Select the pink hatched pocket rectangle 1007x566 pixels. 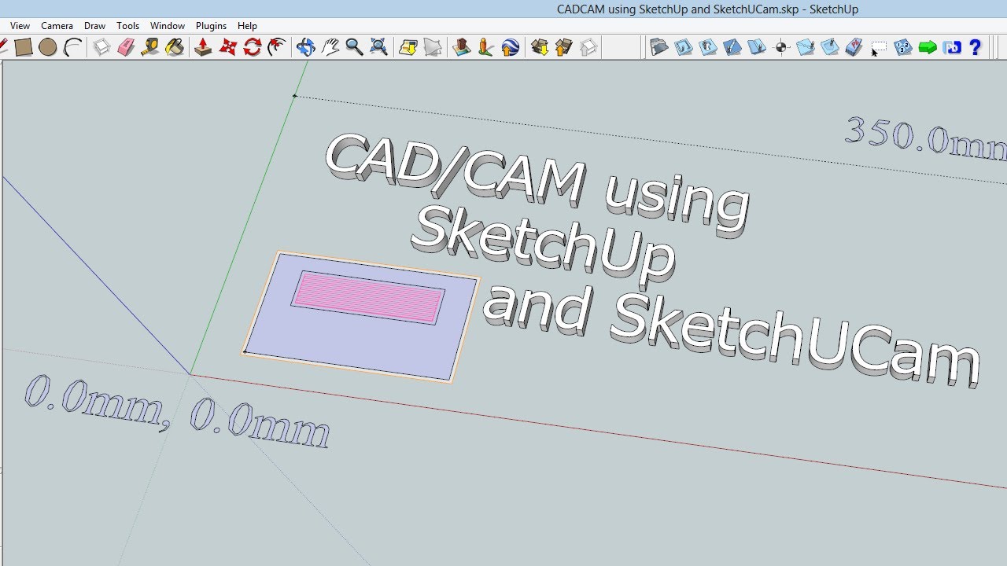pyautogui.click(x=367, y=298)
